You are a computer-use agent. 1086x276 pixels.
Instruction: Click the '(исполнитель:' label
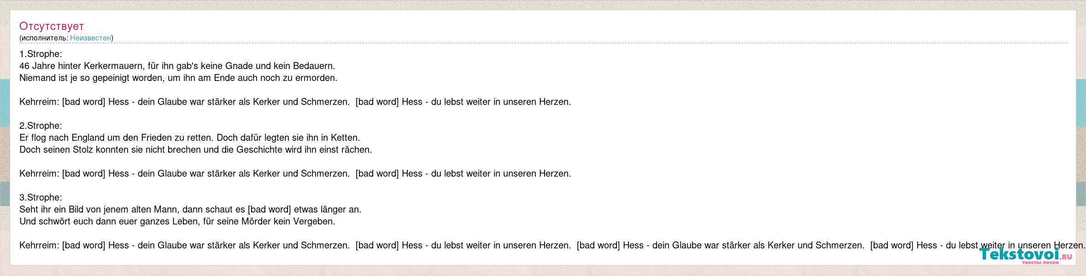(44, 38)
